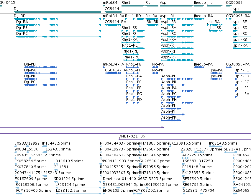251x195 pixels.
Task: Select transcript Dg-RC
Action: coord(59,37)
